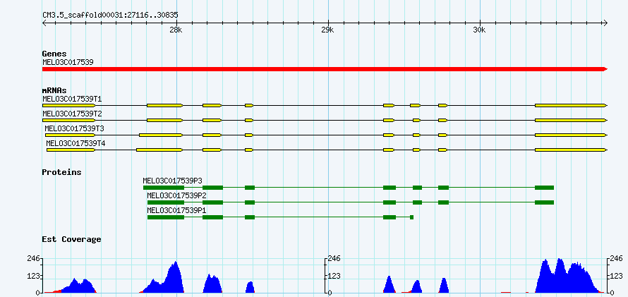
Task: Click the scaffold coordinates label CM3.5_scaffold00031
Action: pyautogui.click(x=111, y=15)
